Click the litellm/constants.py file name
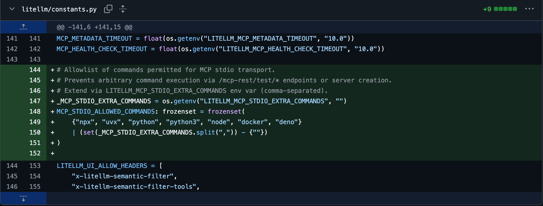The height and width of the screenshot is (206, 543). tap(59, 9)
